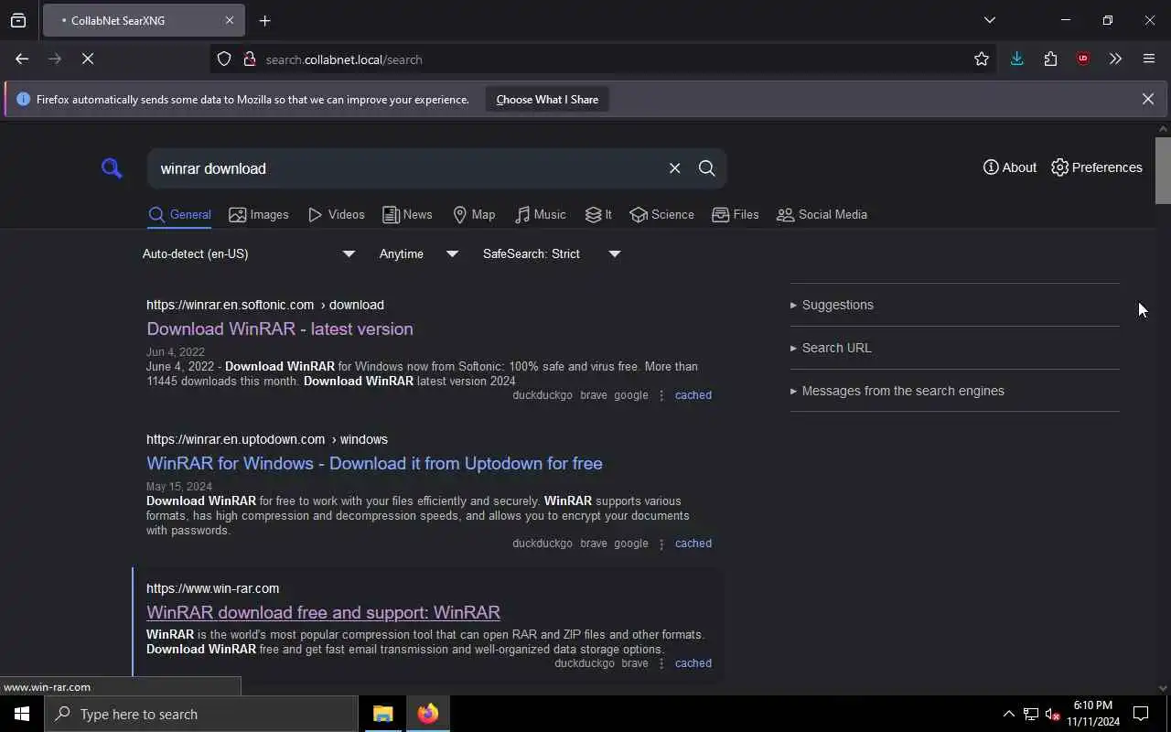Open the Windows Start menu

22,714
